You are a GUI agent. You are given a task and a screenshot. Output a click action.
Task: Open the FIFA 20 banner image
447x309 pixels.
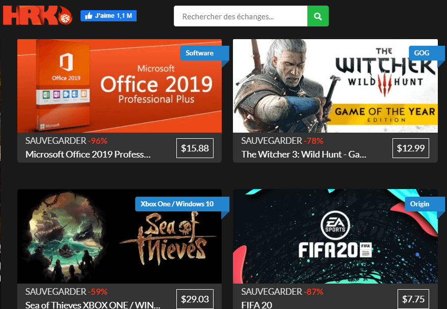pos(335,236)
